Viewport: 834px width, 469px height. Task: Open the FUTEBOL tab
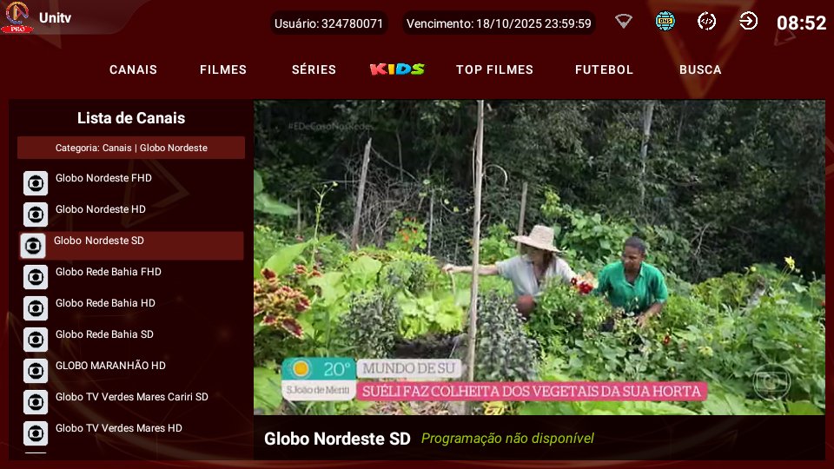604,69
